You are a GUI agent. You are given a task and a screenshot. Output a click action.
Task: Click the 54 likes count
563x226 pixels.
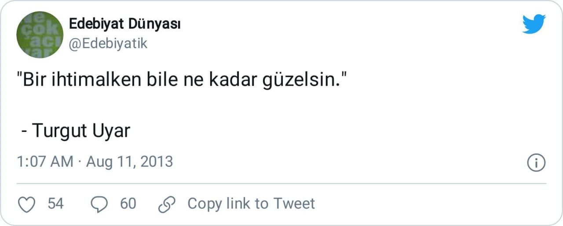(55, 204)
